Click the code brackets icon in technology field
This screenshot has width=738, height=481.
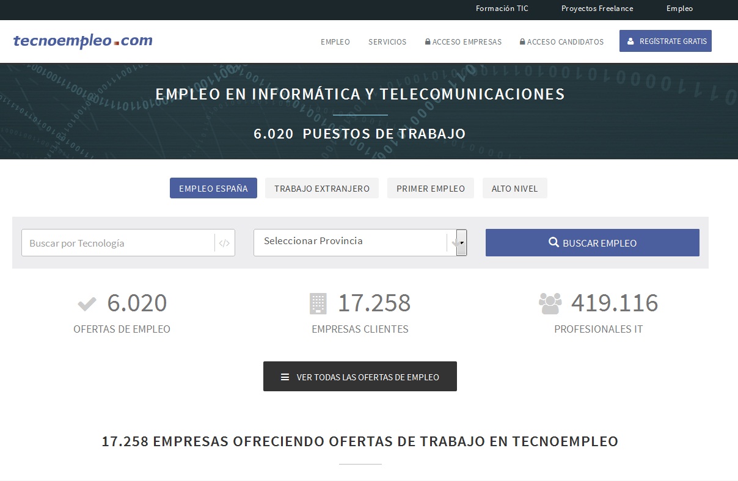tap(224, 243)
